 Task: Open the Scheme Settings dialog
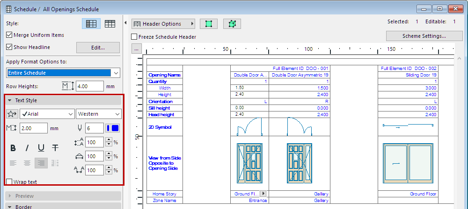(x=424, y=36)
